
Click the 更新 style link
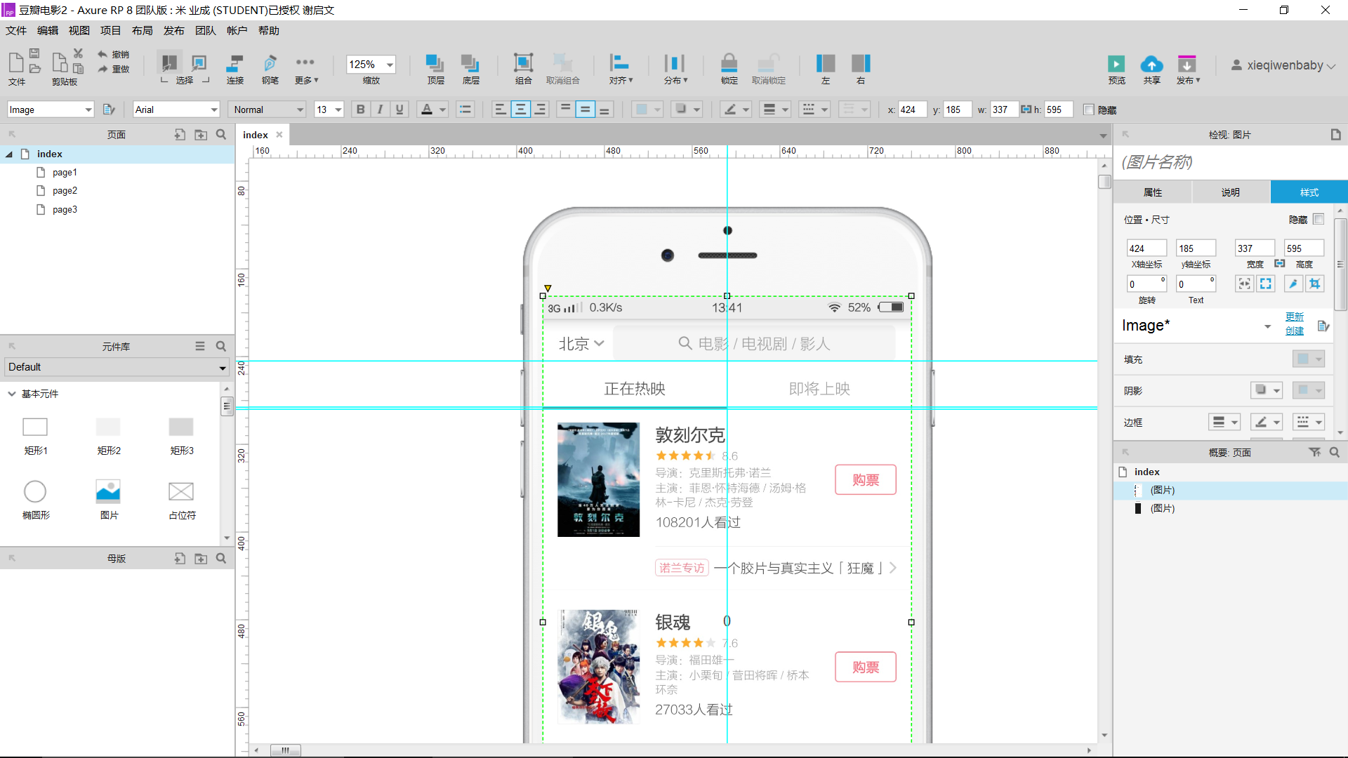tap(1295, 317)
